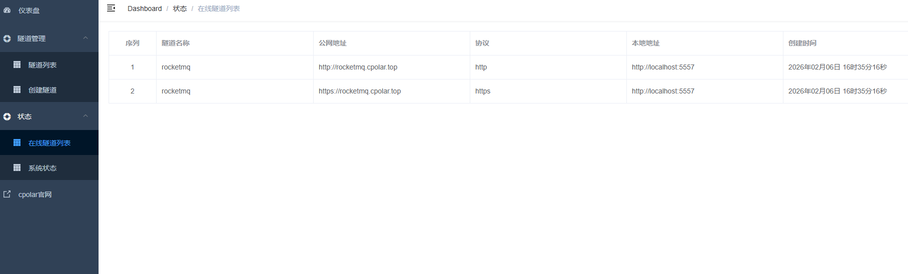Click the 创建时间 column header
This screenshot has height=274, width=908.
pos(802,43)
